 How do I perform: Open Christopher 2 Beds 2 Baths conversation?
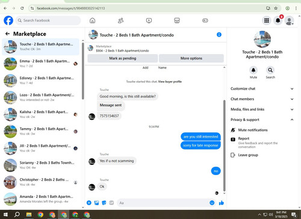pyautogui.click(x=41, y=182)
